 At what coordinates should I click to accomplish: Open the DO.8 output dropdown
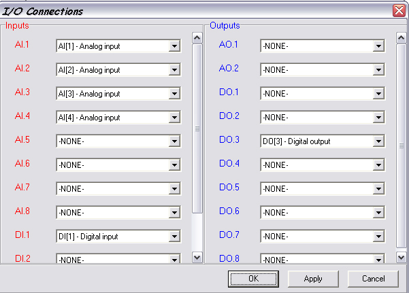click(323, 258)
